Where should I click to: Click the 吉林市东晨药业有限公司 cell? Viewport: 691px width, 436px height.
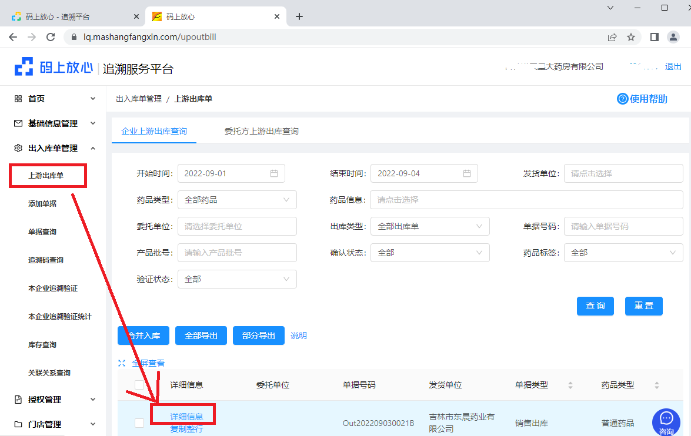[462, 423]
